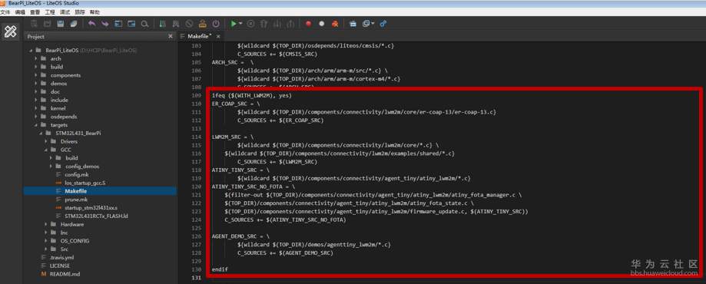Click the power/restart toolbar icon
The image size is (706, 284).
coord(216,23)
